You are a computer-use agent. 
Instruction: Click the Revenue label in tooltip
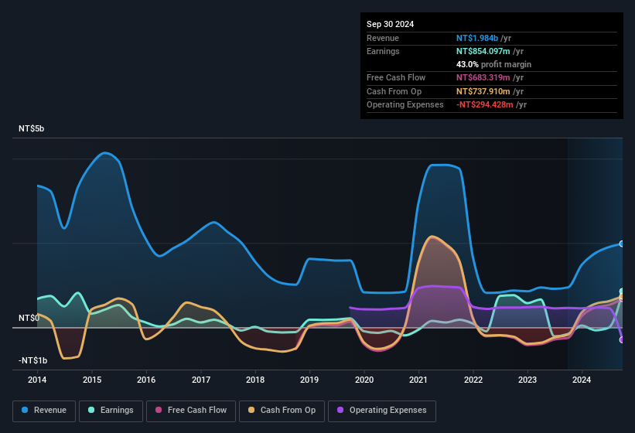pyautogui.click(x=383, y=38)
